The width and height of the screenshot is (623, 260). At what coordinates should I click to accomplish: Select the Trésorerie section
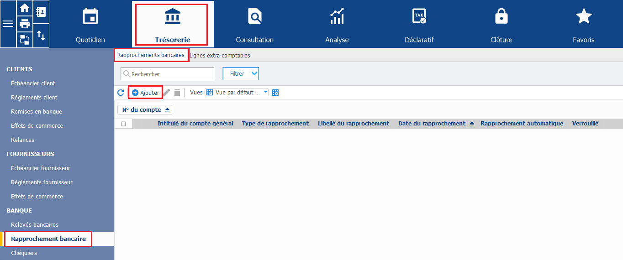pyautogui.click(x=173, y=25)
